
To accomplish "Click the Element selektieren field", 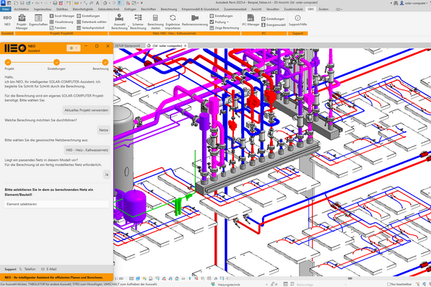I will pyautogui.click(x=56, y=204).
